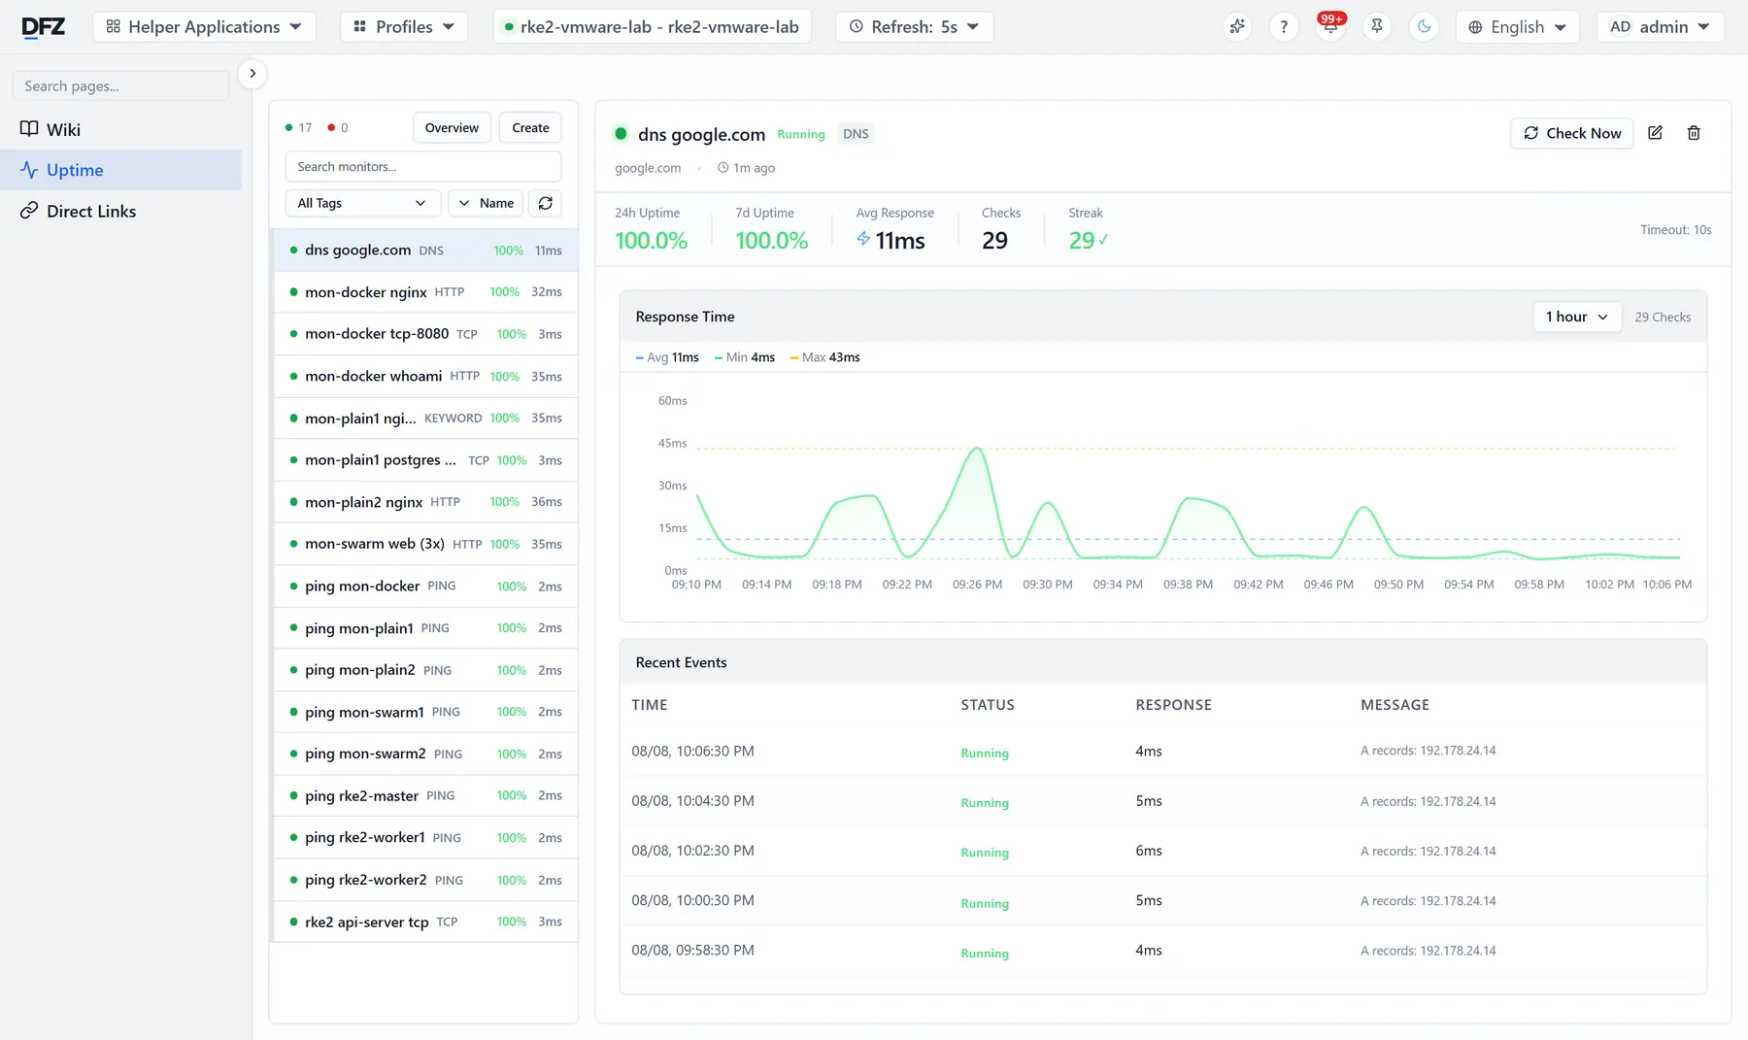Toggle dark mode moon icon
Image resolution: width=1748 pixels, height=1040 pixels.
1424,27
